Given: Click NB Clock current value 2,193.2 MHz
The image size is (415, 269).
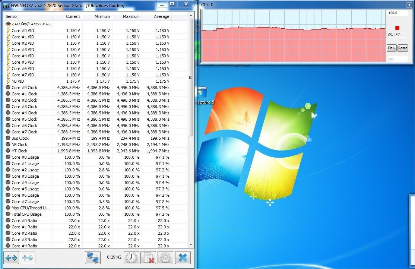Looking at the screenshot, I should 69,145.
